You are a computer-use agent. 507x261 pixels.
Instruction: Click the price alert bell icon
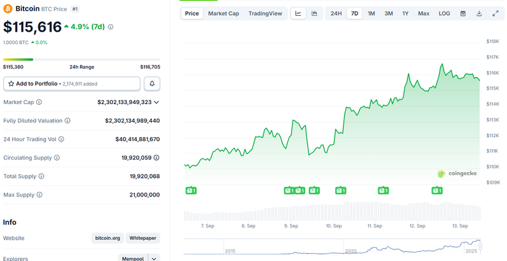tap(152, 84)
